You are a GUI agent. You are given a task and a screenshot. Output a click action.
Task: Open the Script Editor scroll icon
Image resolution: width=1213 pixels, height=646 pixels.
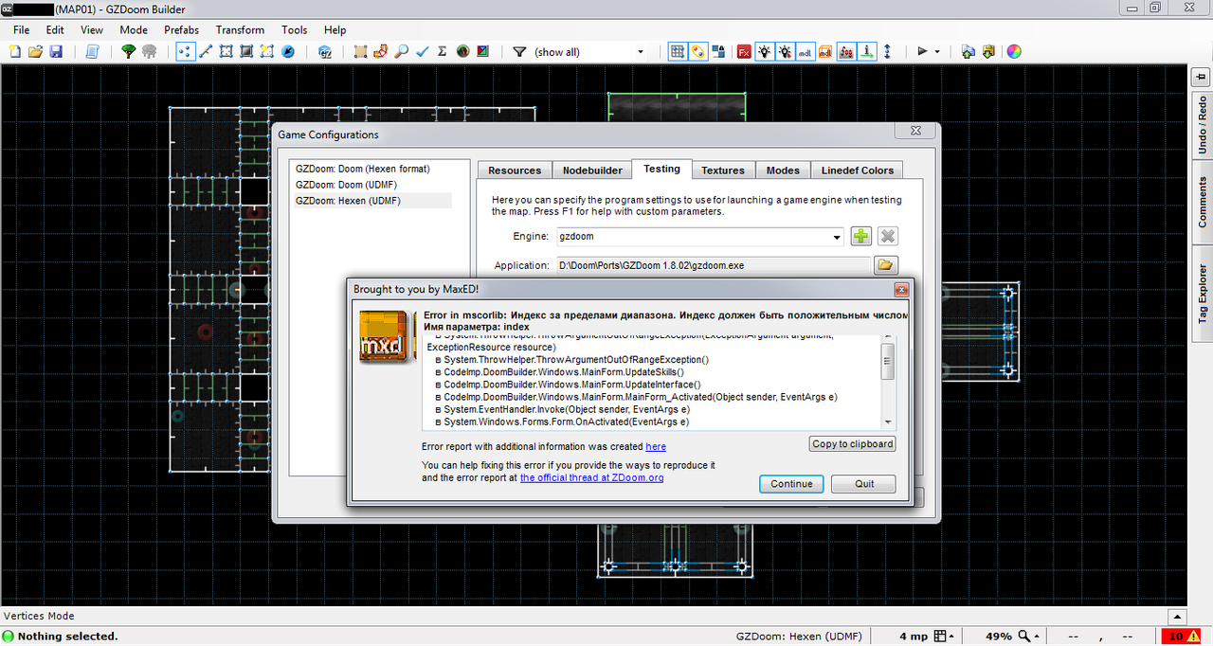coord(92,52)
